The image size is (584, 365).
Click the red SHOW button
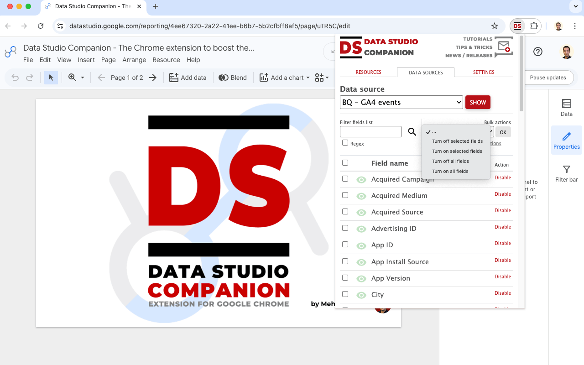pos(478,102)
